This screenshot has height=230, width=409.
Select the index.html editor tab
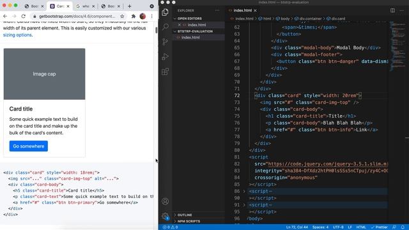point(242,10)
